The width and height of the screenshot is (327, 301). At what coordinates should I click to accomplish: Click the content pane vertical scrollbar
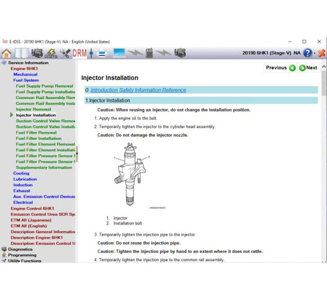[324, 163]
